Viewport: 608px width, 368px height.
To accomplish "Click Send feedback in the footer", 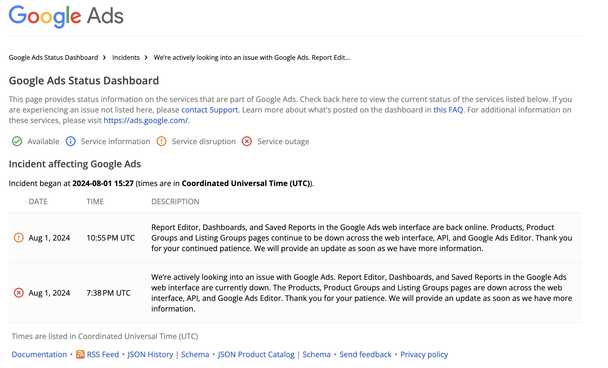I will point(365,354).
